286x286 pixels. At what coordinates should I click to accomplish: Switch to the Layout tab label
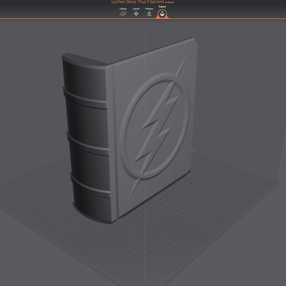(x=136, y=9)
